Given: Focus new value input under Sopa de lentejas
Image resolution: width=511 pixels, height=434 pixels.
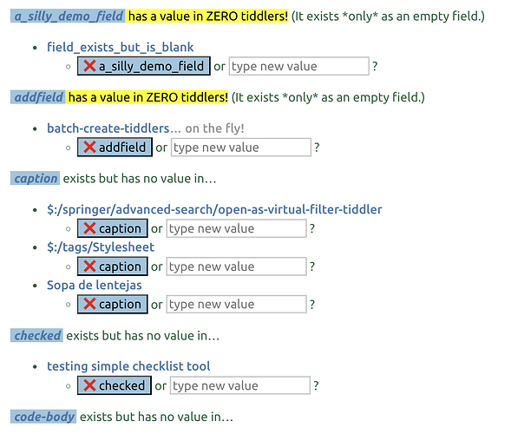Looking at the screenshot, I should pyautogui.click(x=237, y=304).
